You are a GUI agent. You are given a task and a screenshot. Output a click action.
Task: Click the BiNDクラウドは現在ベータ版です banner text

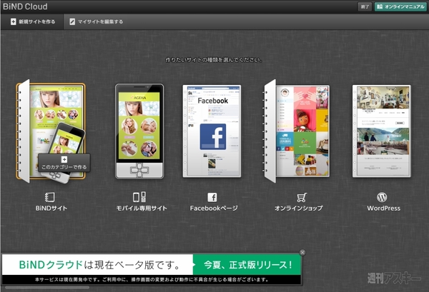click(99, 265)
